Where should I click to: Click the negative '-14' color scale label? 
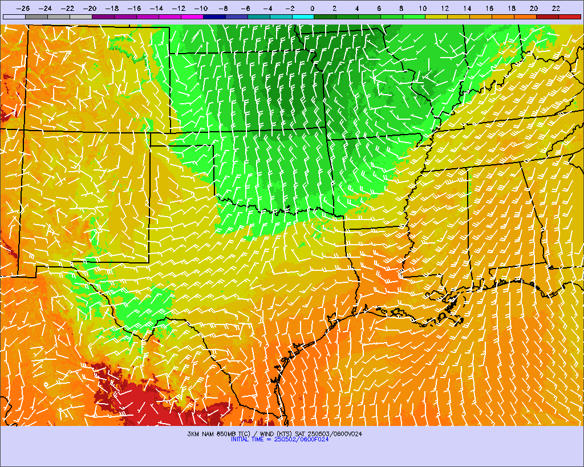point(156,9)
